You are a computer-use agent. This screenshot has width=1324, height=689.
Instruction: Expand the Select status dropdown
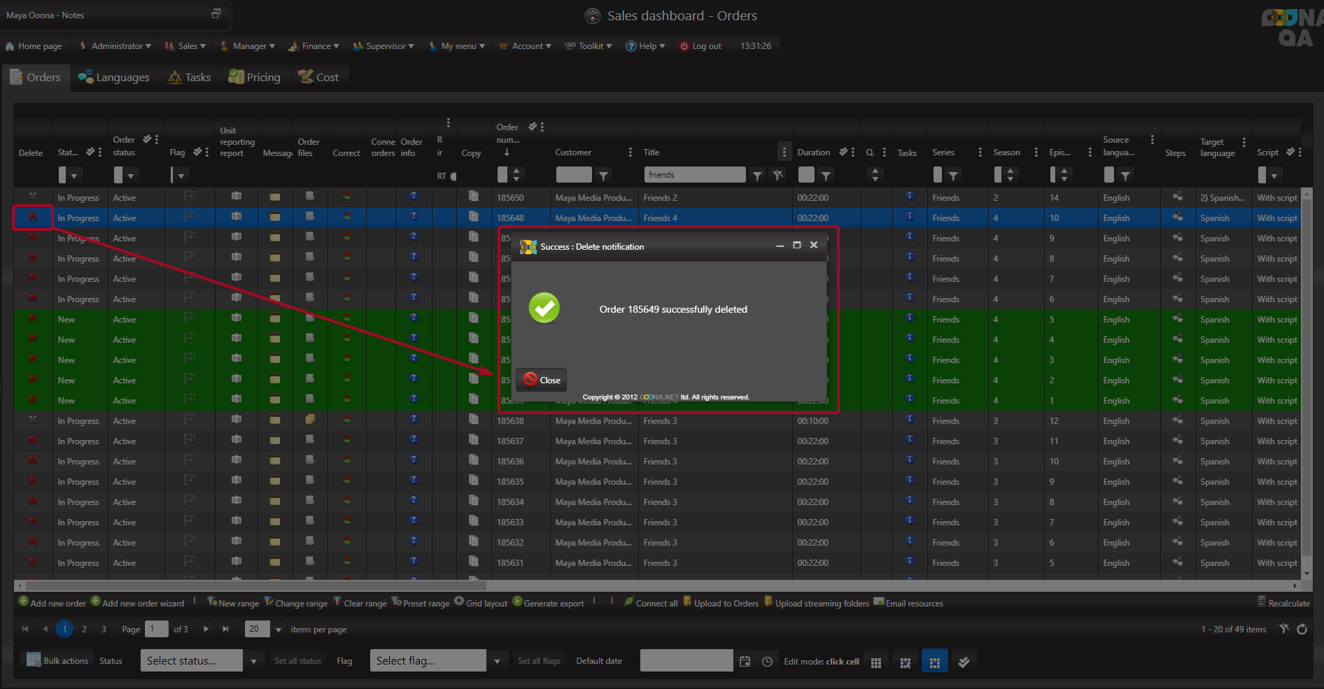(253, 661)
